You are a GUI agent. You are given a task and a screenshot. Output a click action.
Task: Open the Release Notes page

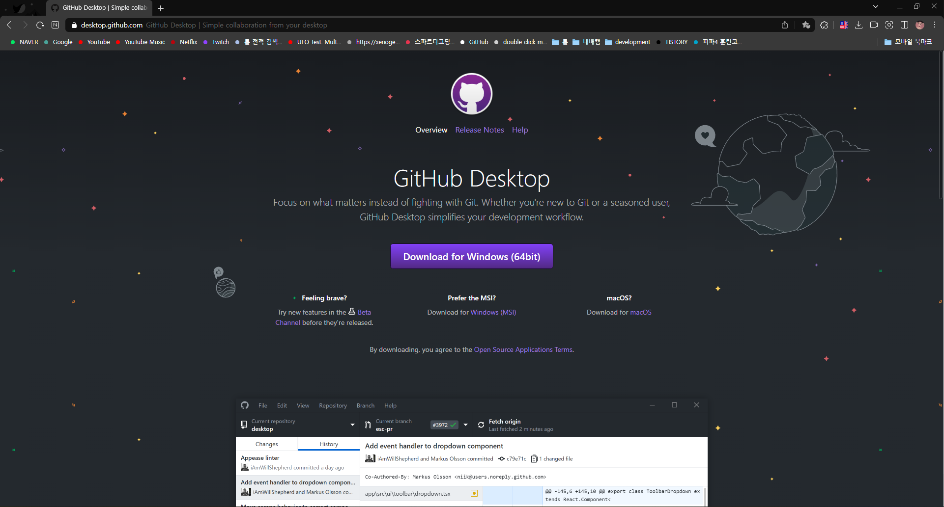pos(480,130)
